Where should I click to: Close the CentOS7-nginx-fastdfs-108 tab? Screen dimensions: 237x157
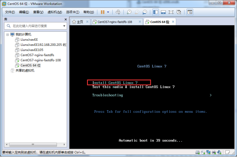140,22
